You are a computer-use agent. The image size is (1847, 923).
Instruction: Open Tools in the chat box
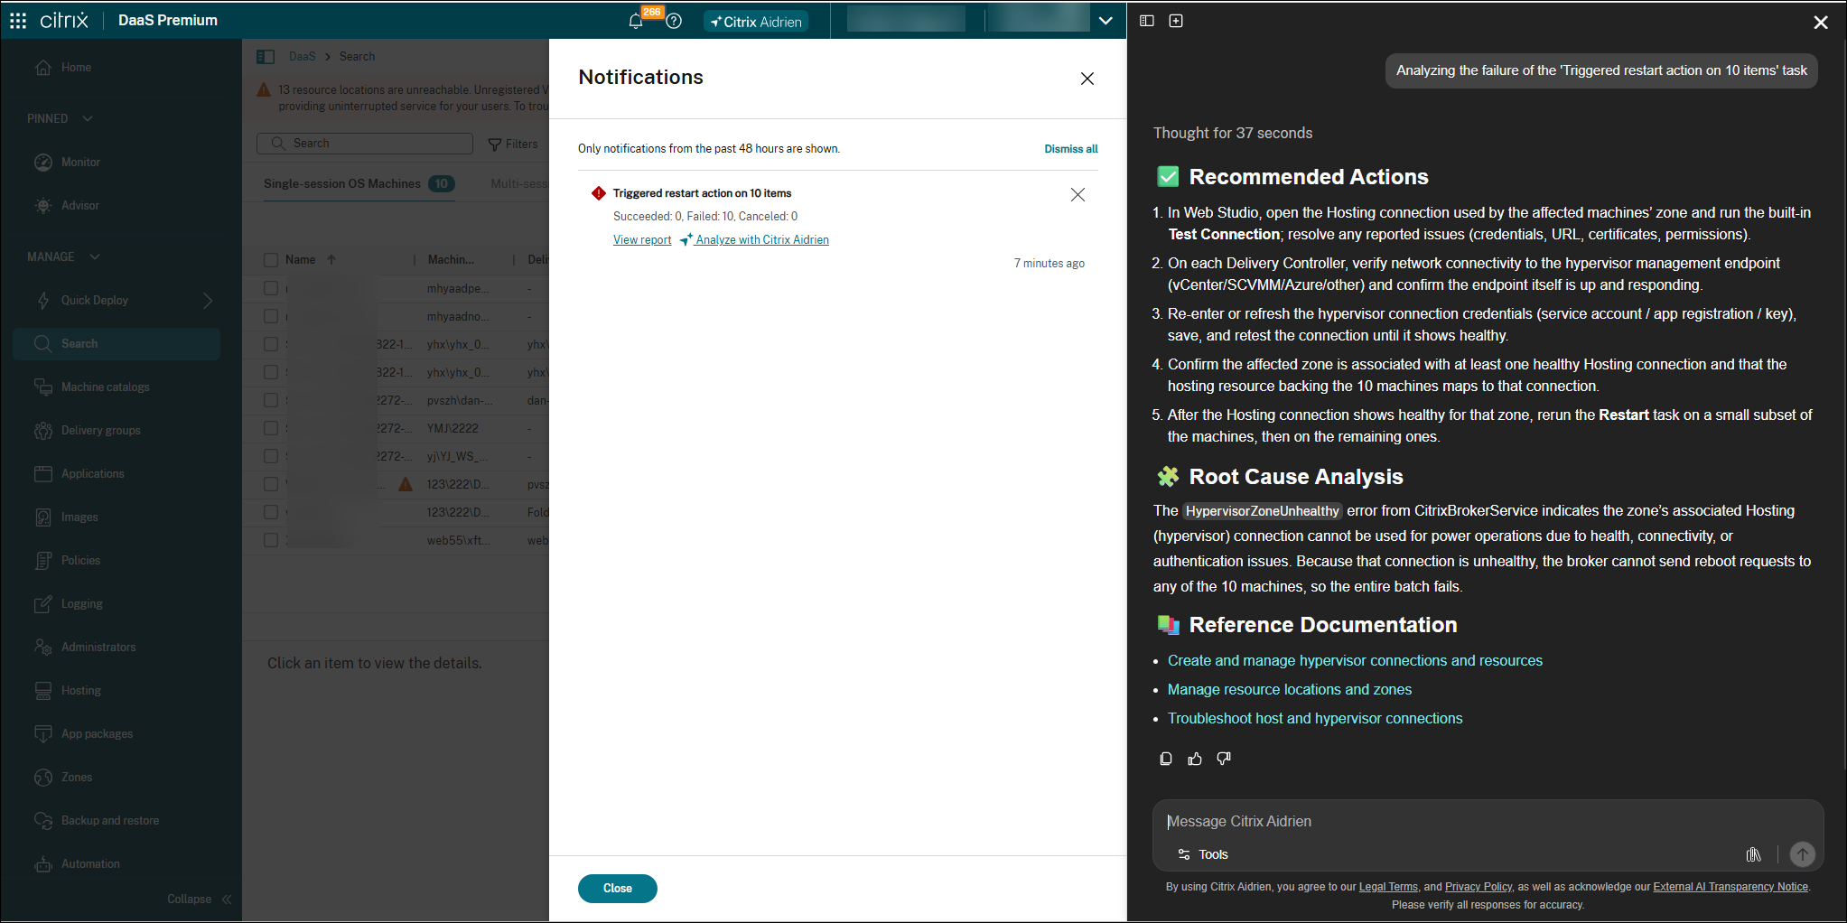click(x=1203, y=854)
